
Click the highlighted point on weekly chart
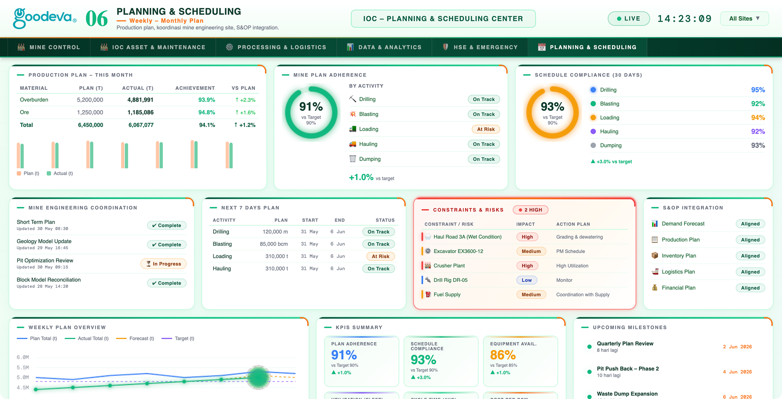258,377
